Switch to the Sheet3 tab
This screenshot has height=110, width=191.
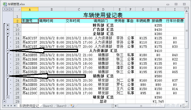[x=61, y=106]
